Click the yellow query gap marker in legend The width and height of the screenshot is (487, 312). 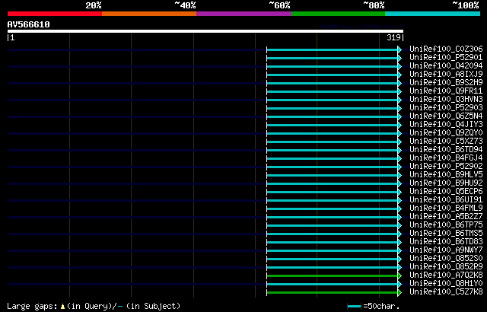pos(62,307)
